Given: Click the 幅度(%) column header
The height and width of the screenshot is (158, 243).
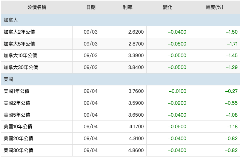Looking at the screenshot, I should pyautogui.click(x=214, y=7).
